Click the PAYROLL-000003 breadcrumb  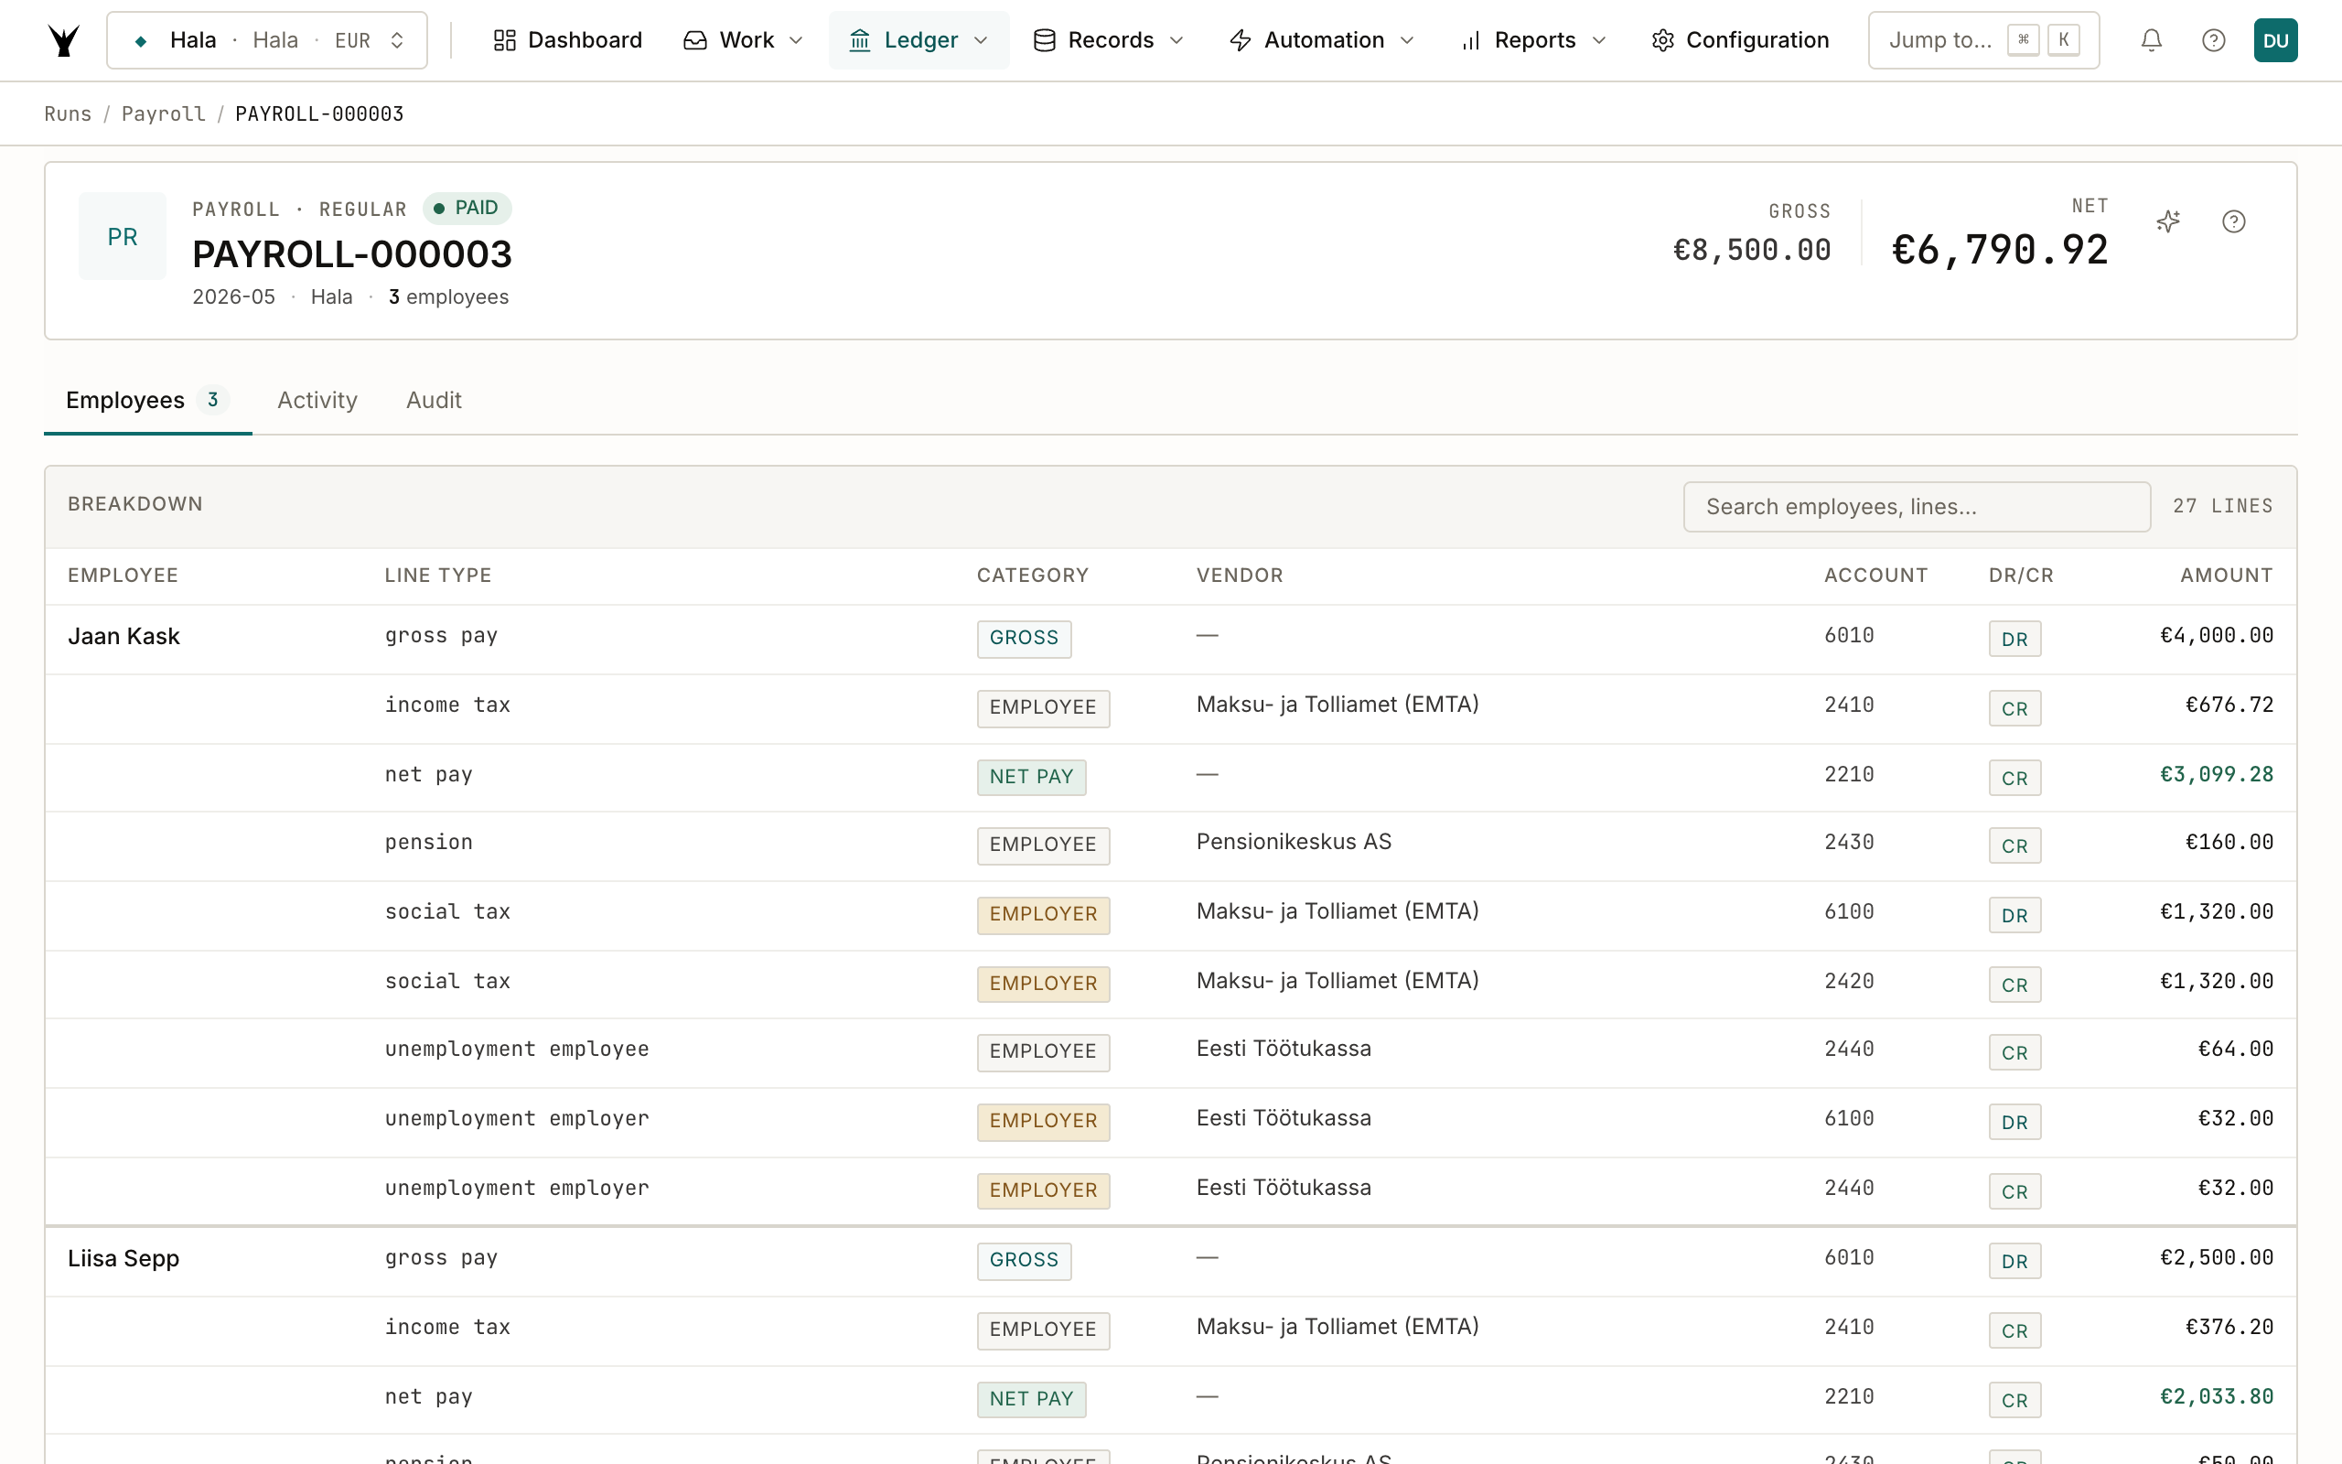pyautogui.click(x=319, y=114)
